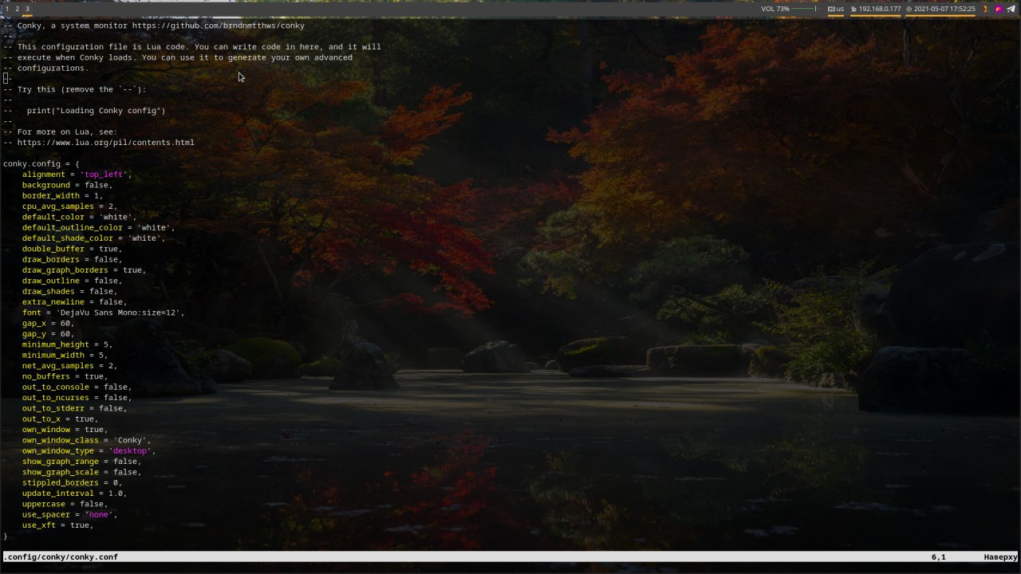Click the .config/conky/conky.conf filename in status line

pyautogui.click(x=61, y=556)
